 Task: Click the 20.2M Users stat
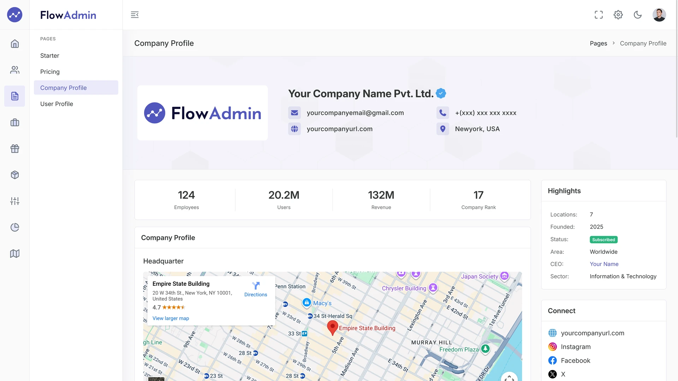[x=284, y=200]
